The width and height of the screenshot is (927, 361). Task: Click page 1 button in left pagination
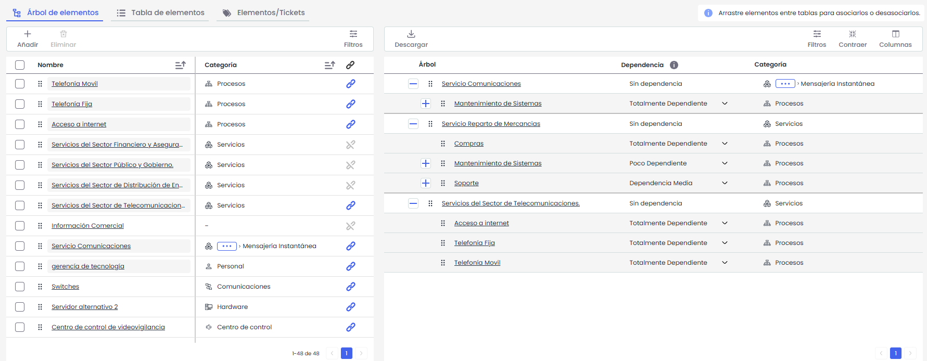click(346, 353)
